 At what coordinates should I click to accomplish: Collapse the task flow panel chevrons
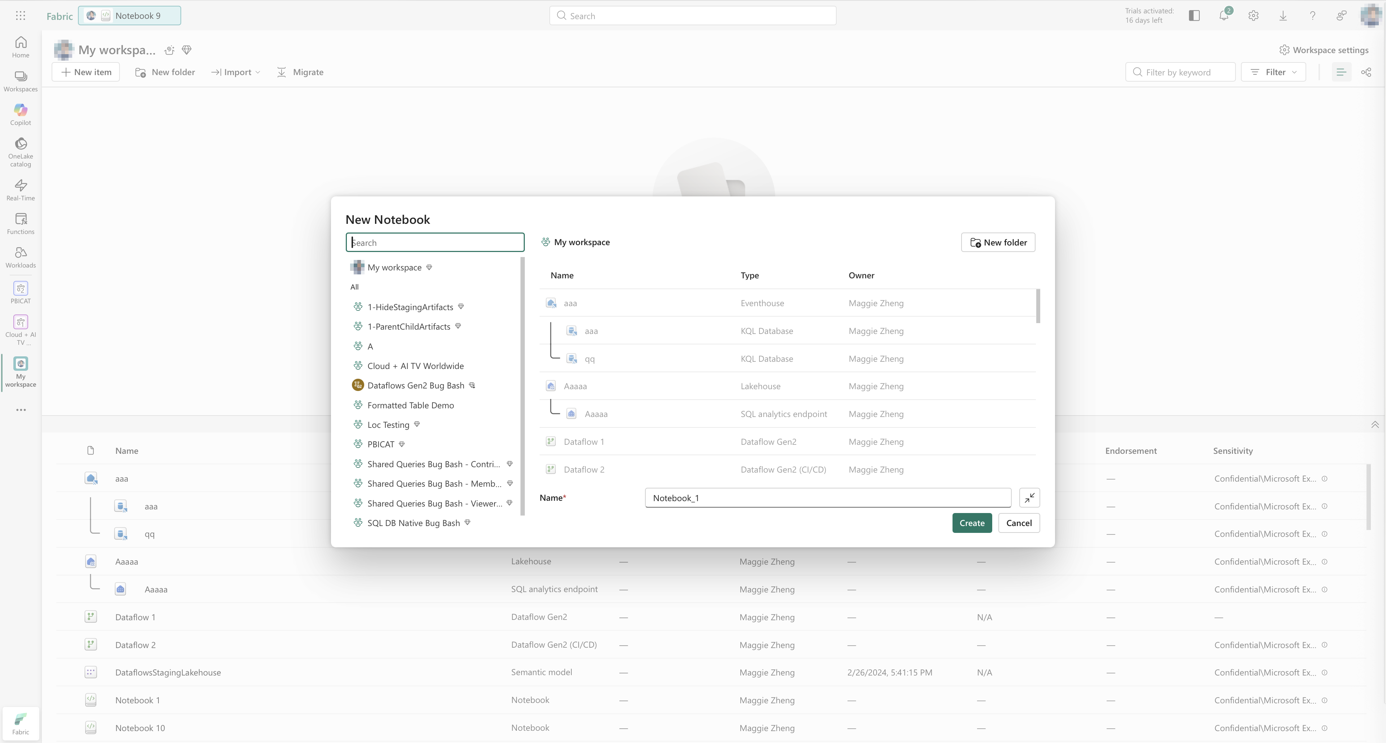pyautogui.click(x=1375, y=425)
